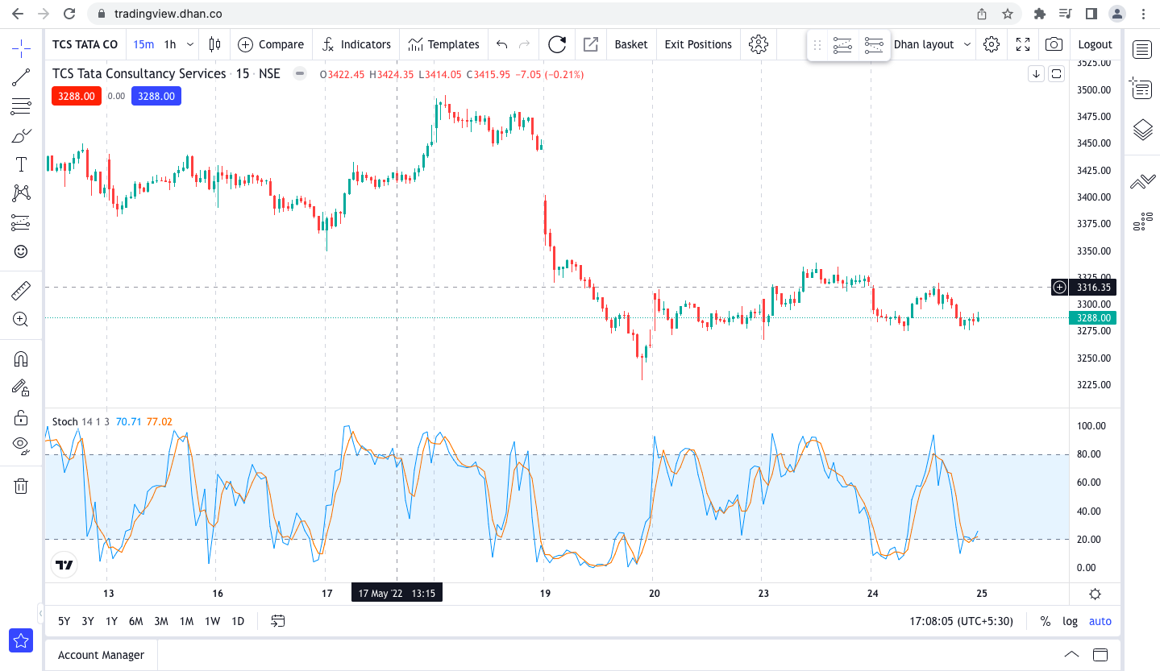Collapse pane with down arrow button

click(x=1037, y=74)
